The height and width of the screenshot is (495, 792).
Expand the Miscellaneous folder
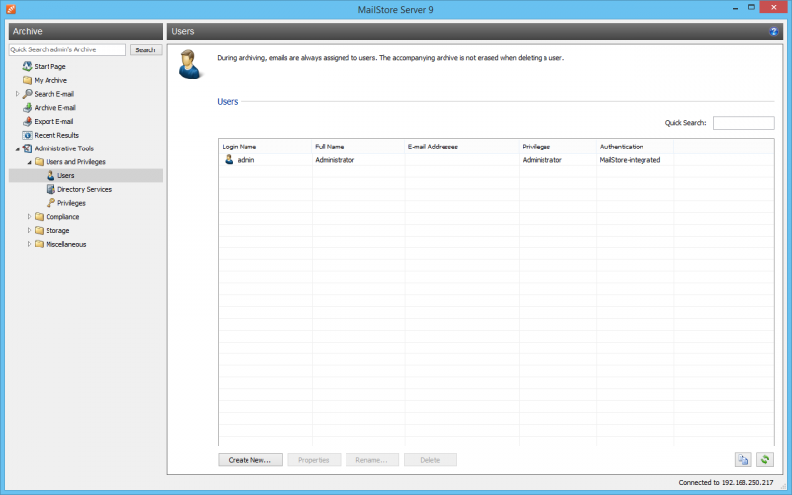[29, 244]
